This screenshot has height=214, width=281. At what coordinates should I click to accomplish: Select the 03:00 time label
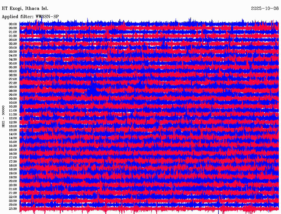click(x=13, y=48)
